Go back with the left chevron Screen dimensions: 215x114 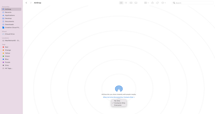pos(26,3)
